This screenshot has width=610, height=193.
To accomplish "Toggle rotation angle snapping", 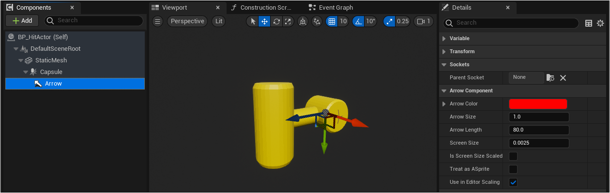I will pyautogui.click(x=358, y=21).
